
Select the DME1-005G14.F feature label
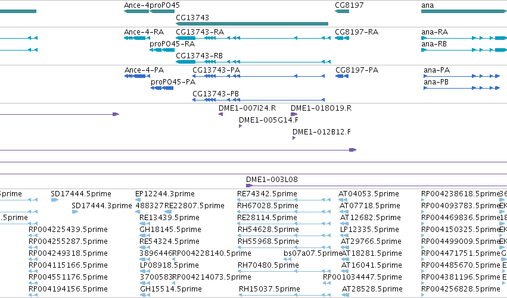point(269,120)
